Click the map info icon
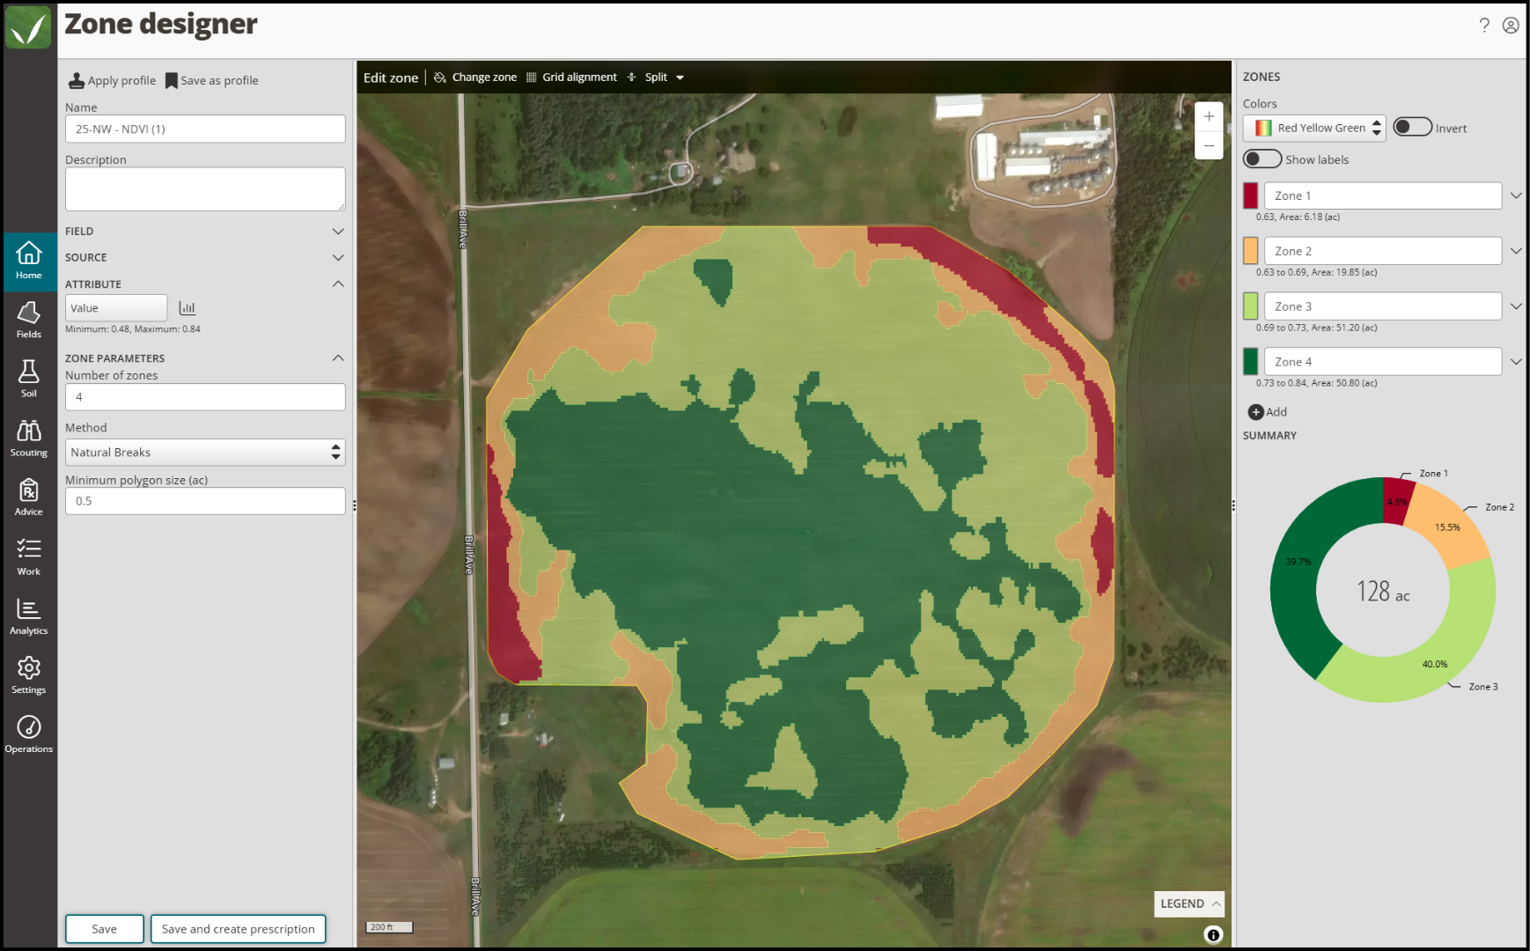Screen dimensions: 1530x951 click(1213, 935)
